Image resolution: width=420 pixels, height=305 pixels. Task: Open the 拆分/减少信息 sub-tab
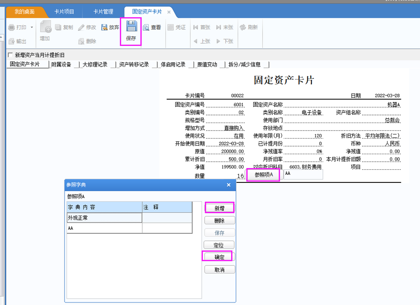(x=244, y=65)
